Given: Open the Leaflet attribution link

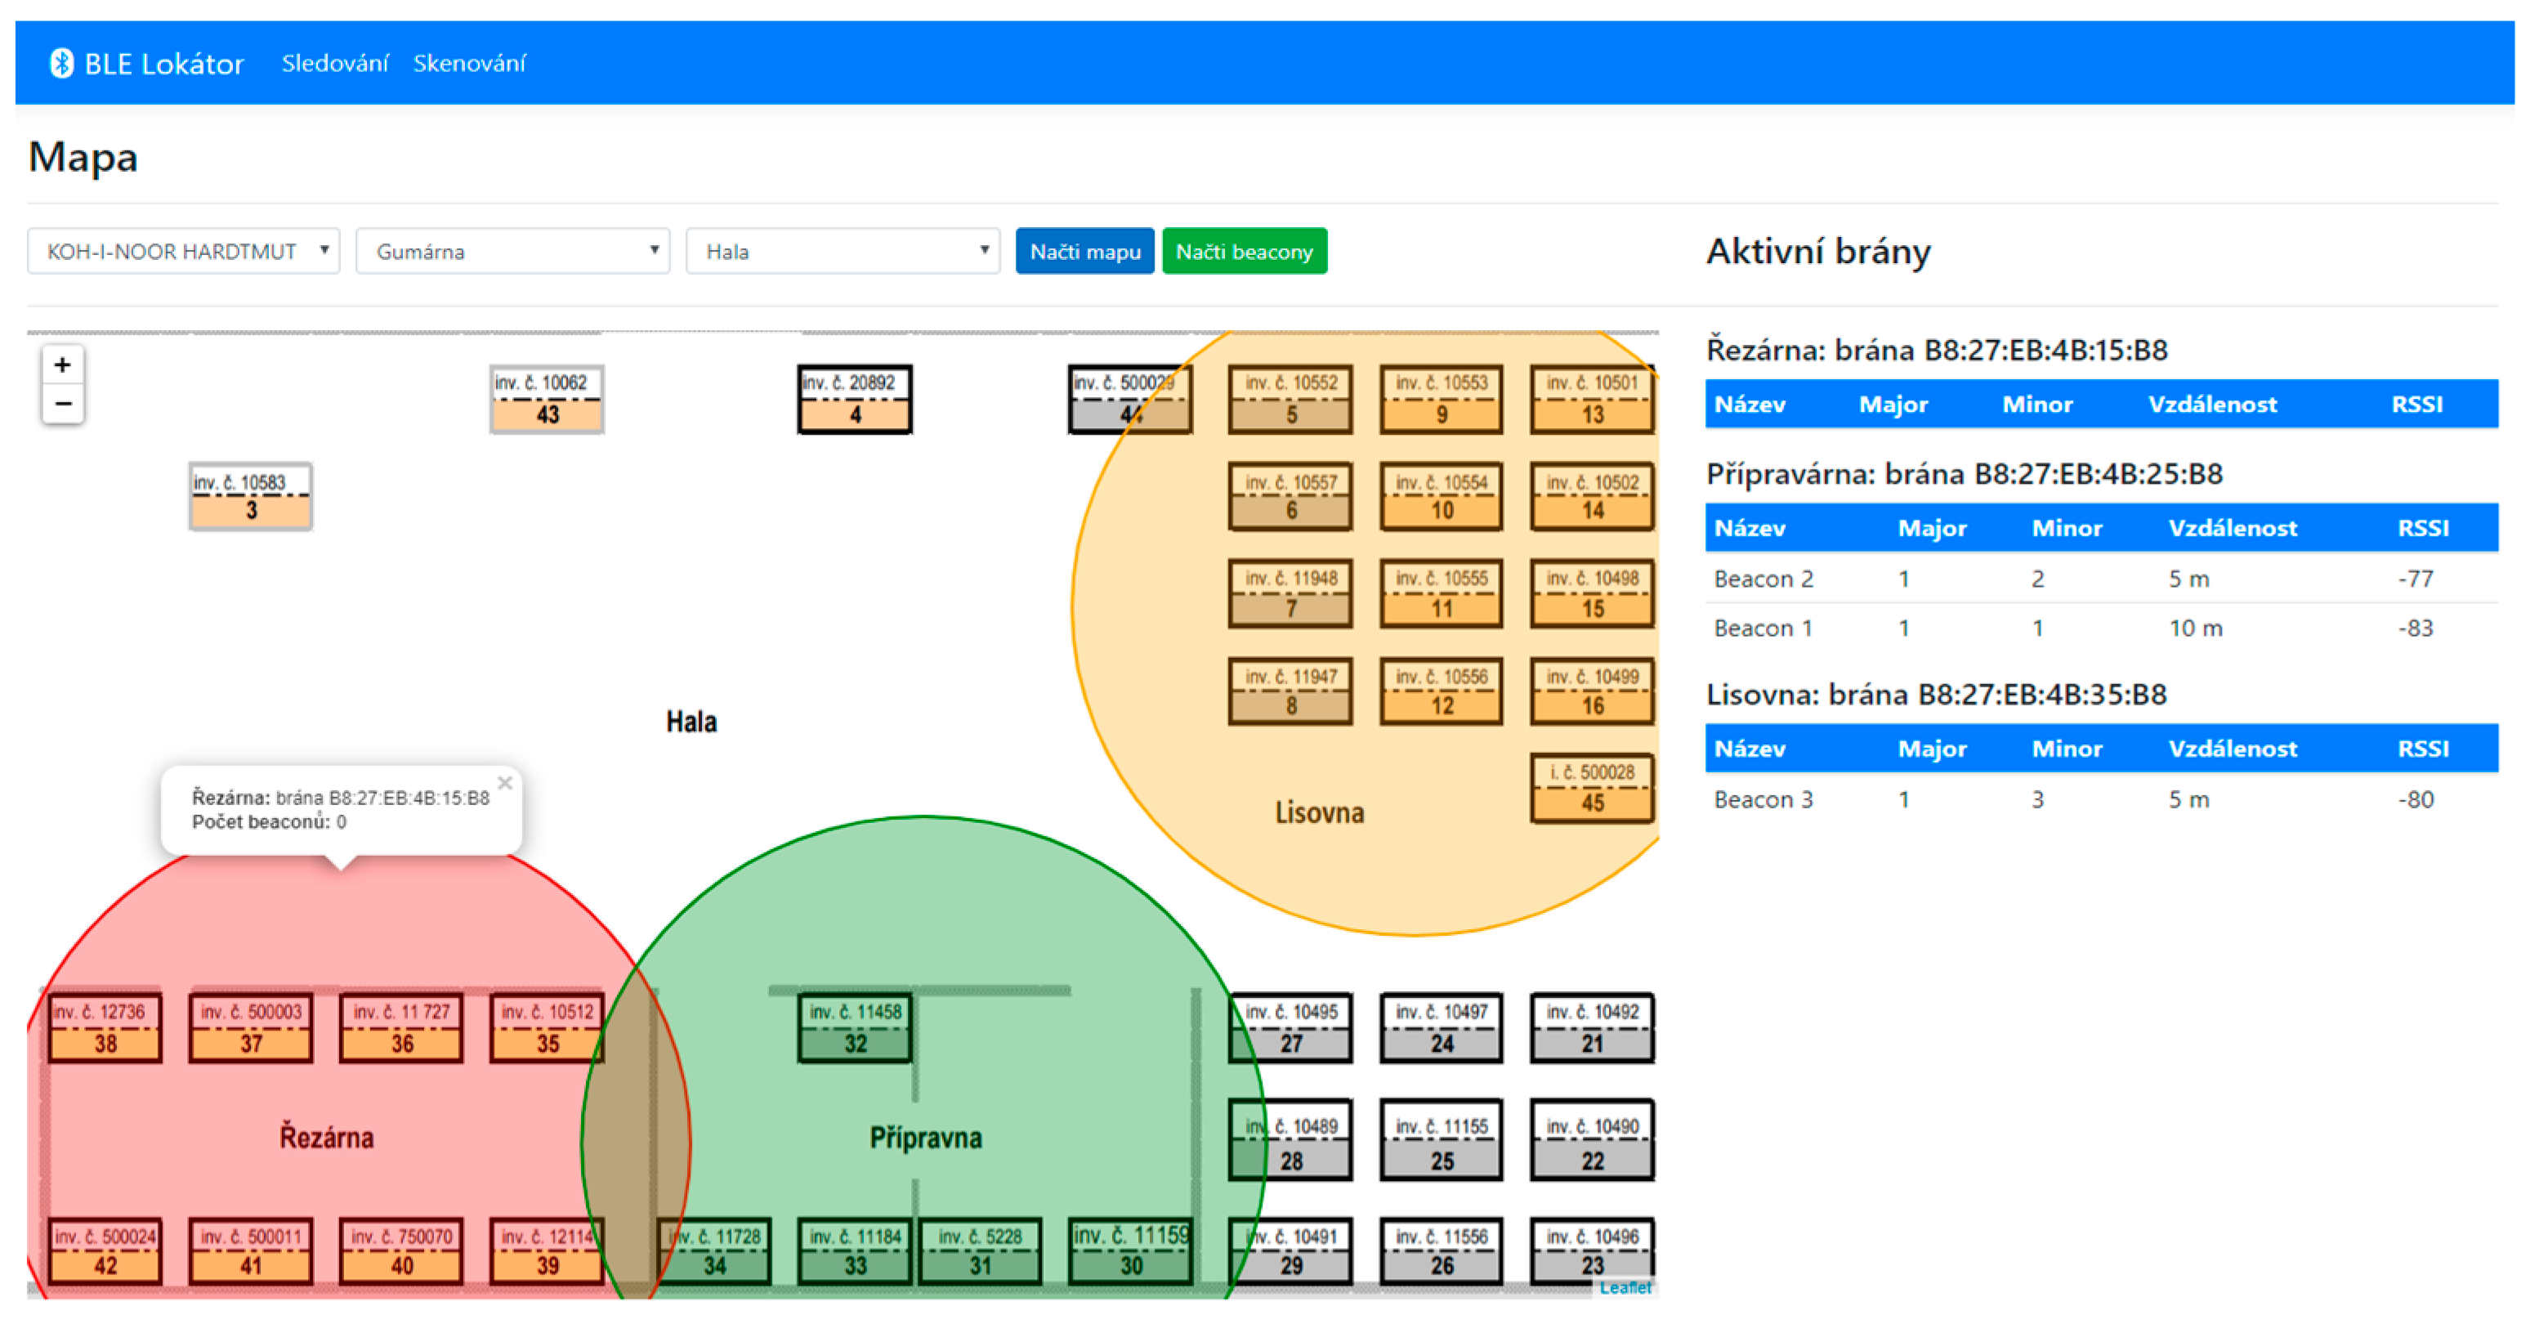Looking at the screenshot, I should pyautogui.click(x=1625, y=1288).
